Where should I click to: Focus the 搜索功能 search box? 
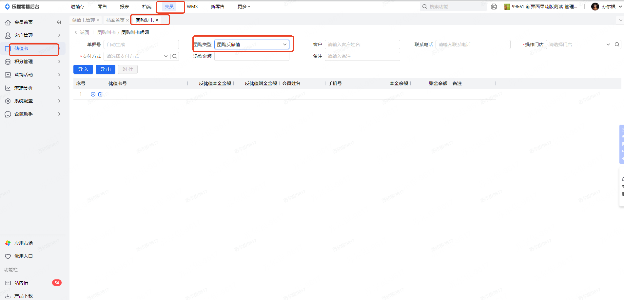(453, 7)
